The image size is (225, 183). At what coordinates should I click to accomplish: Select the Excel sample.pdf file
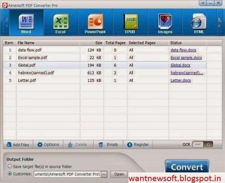click(x=105, y=57)
